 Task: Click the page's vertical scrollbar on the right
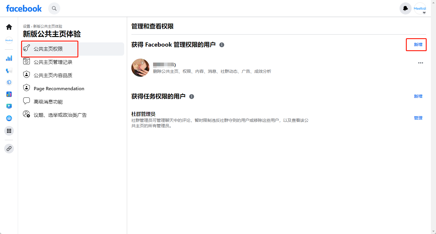[x=433, y=117]
